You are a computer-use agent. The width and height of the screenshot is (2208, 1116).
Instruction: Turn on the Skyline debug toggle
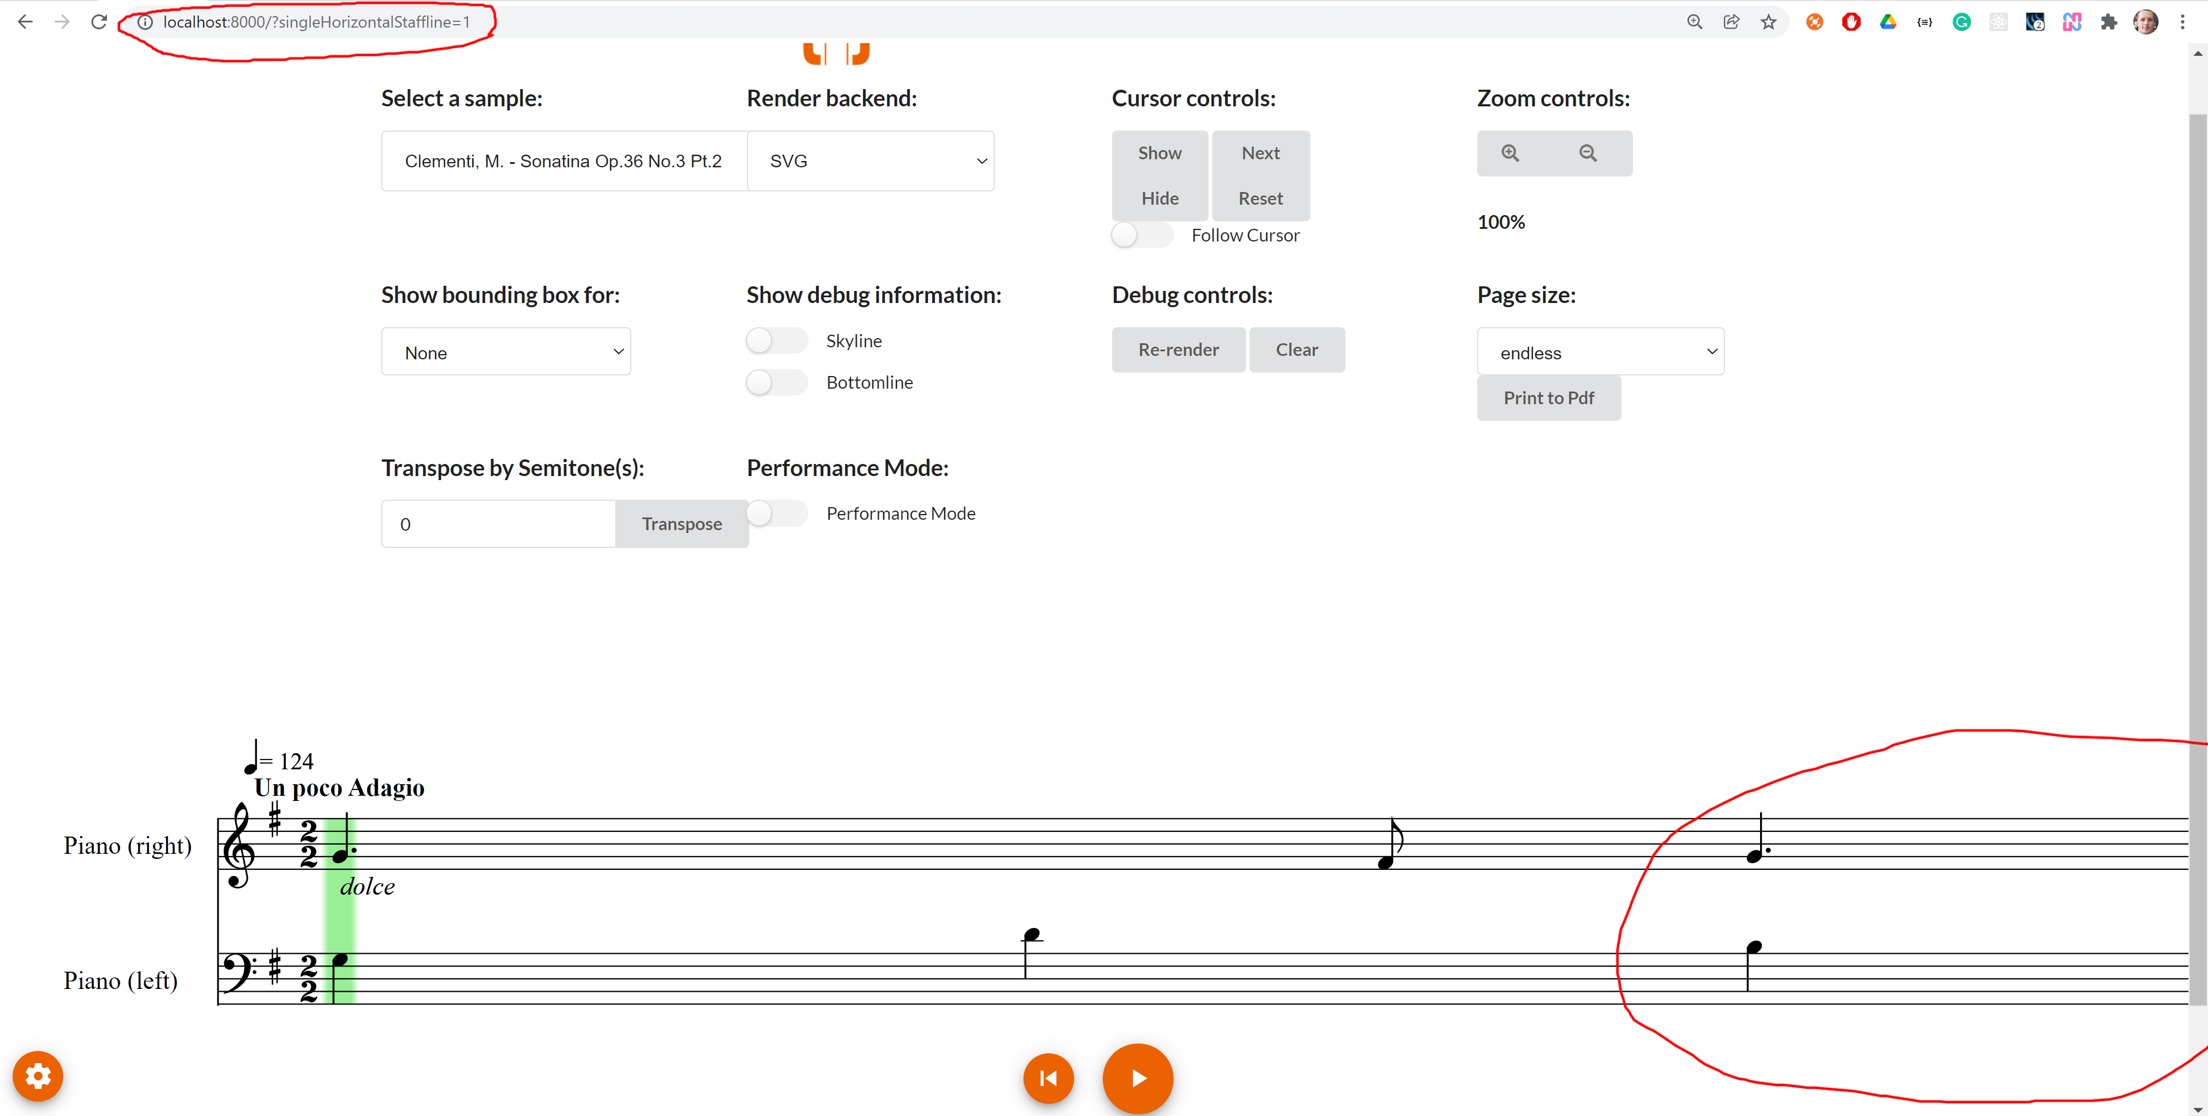coord(776,339)
